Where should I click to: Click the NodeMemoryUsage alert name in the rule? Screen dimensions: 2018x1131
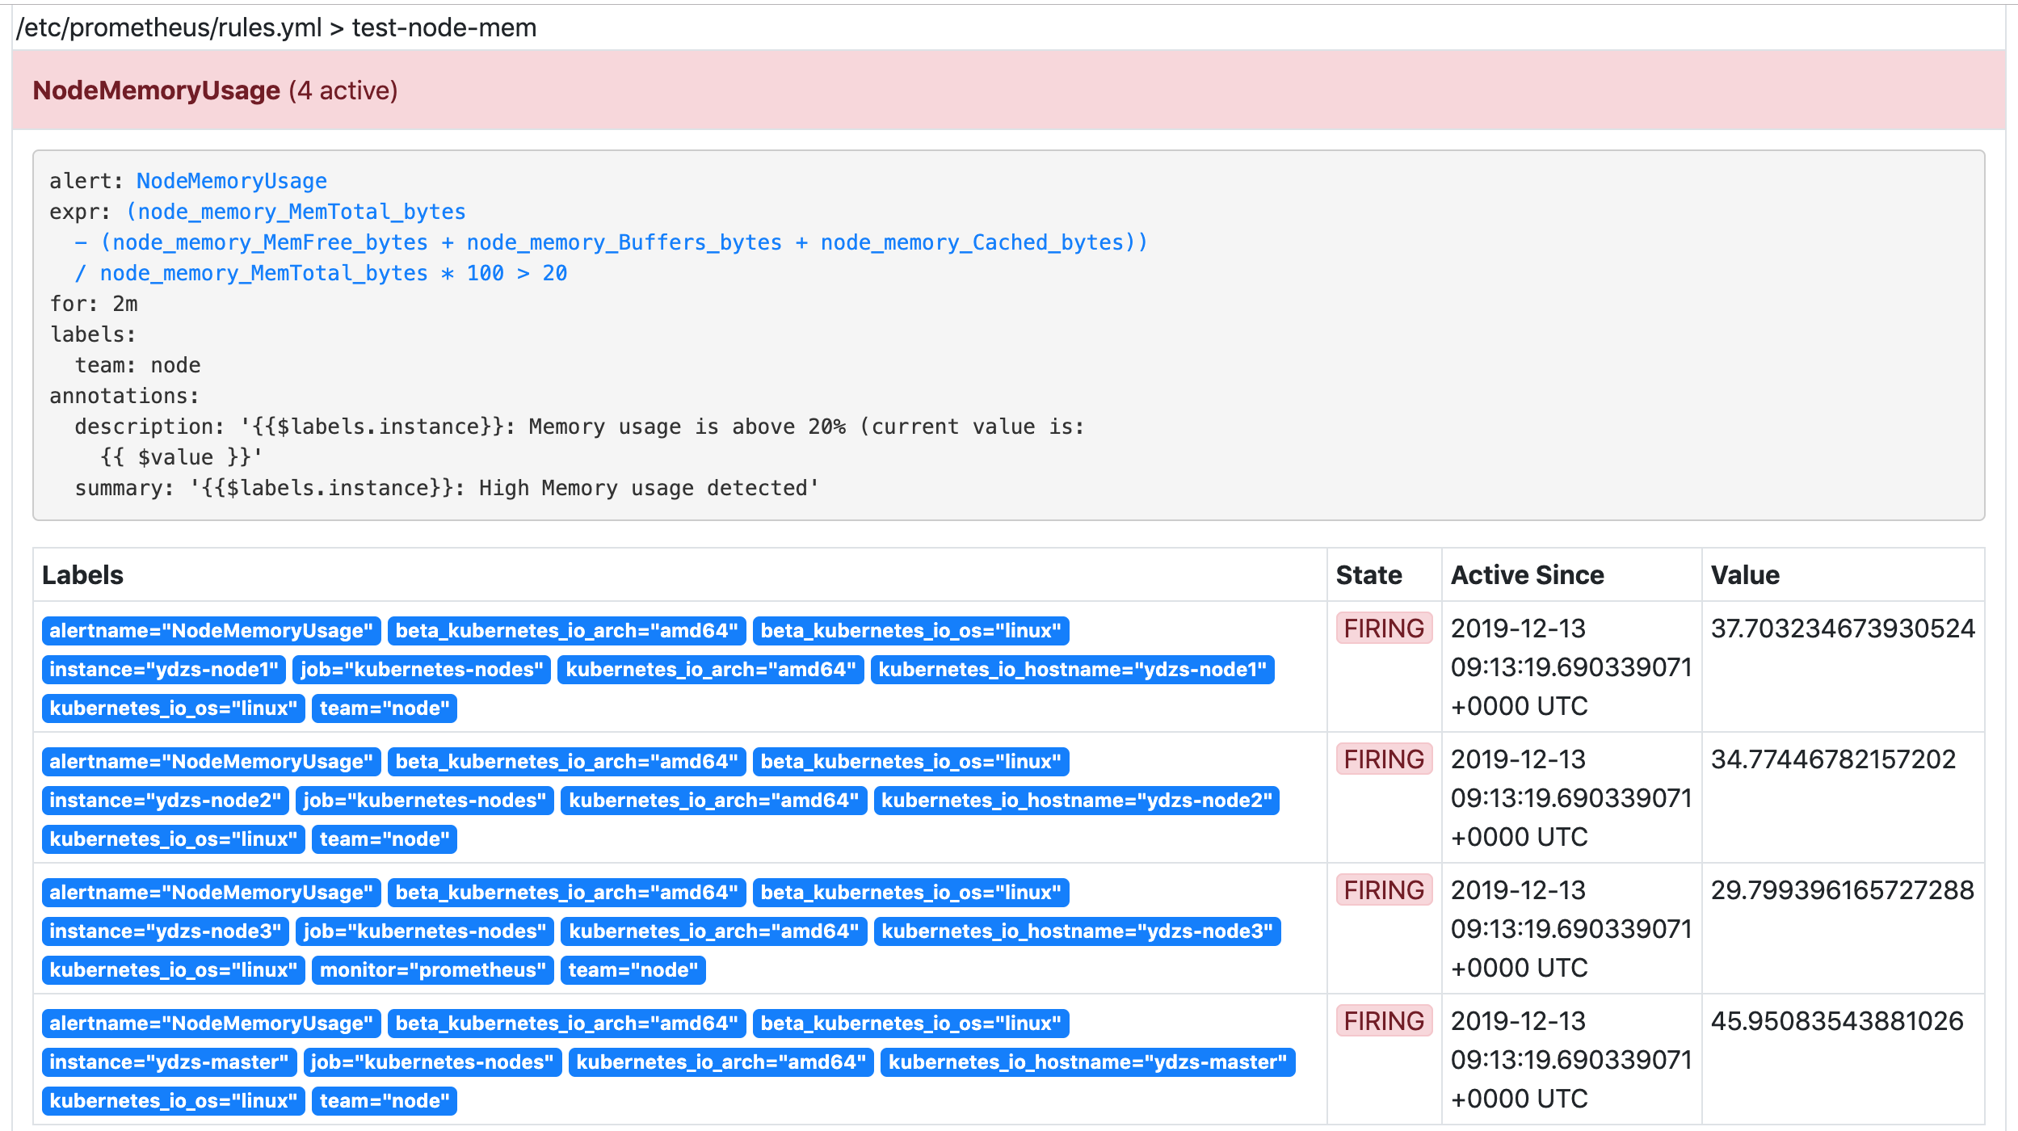pyautogui.click(x=231, y=181)
